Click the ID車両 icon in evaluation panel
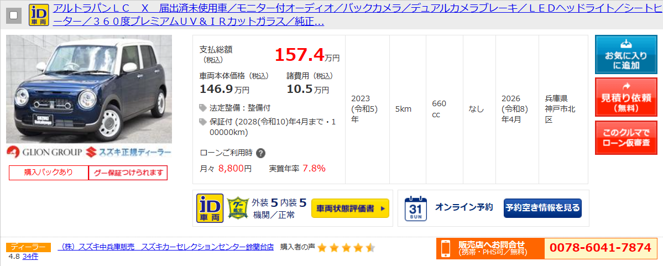 click(210, 208)
